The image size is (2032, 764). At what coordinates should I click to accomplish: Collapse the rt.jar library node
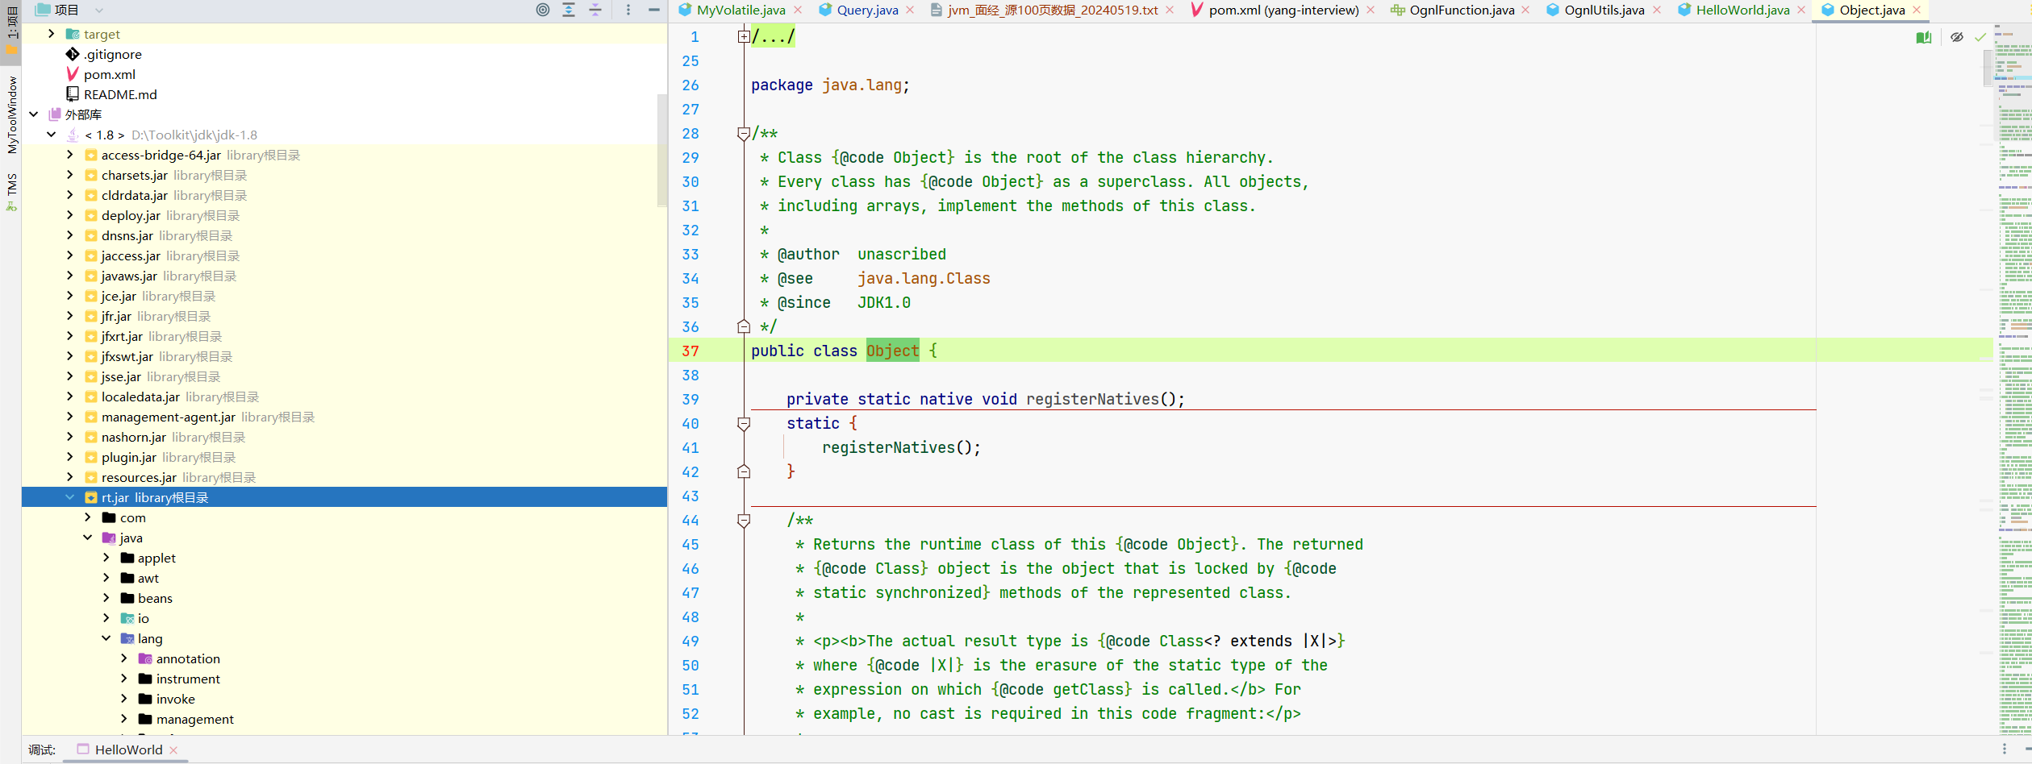tap(69, 497)
